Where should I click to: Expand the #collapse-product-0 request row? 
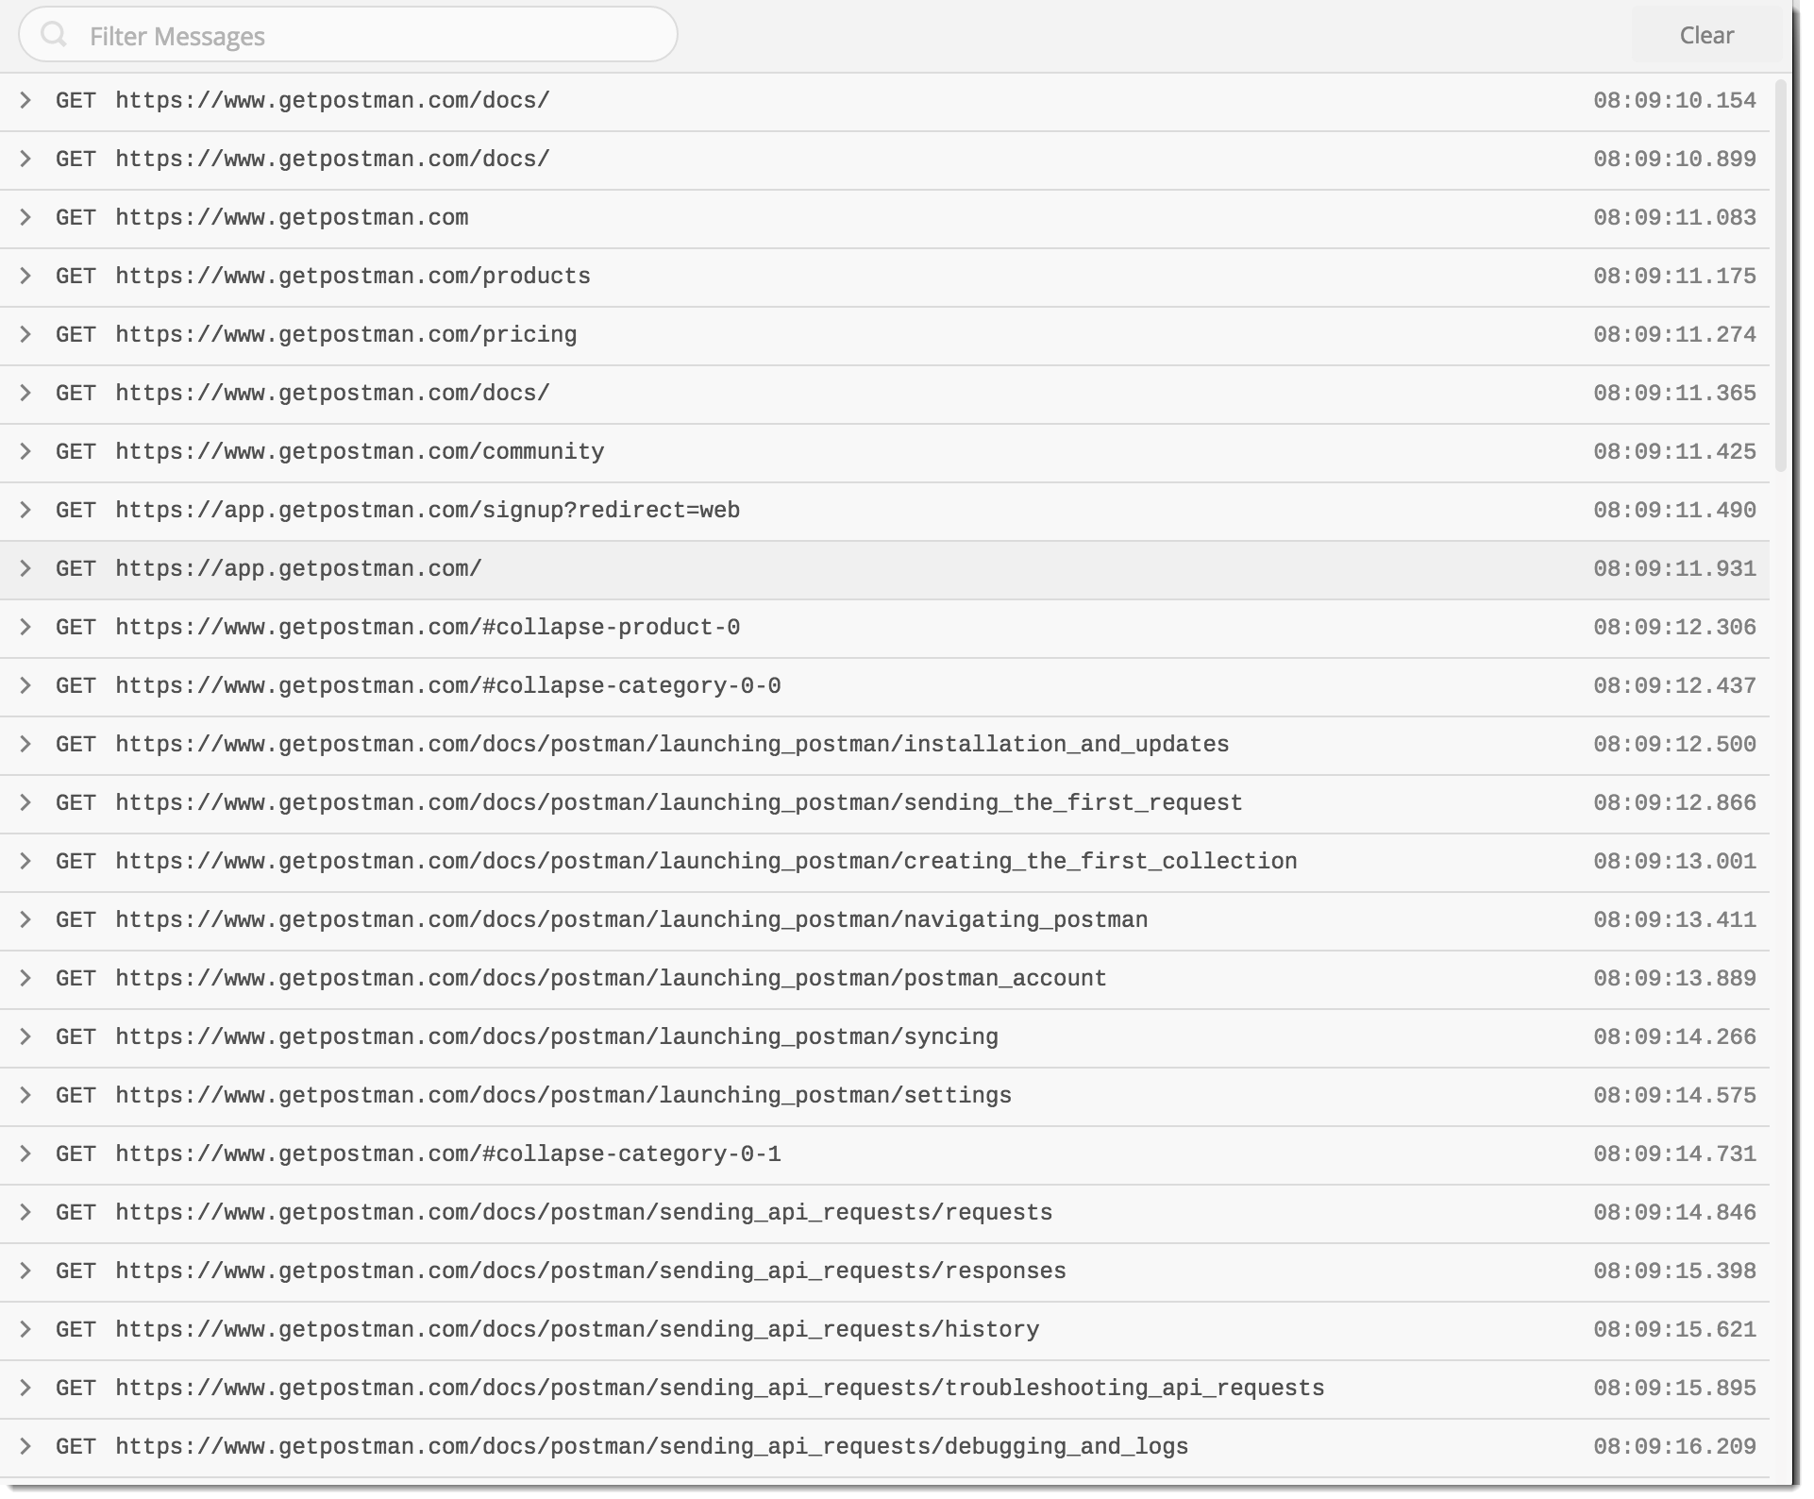[x=25, y=627]
